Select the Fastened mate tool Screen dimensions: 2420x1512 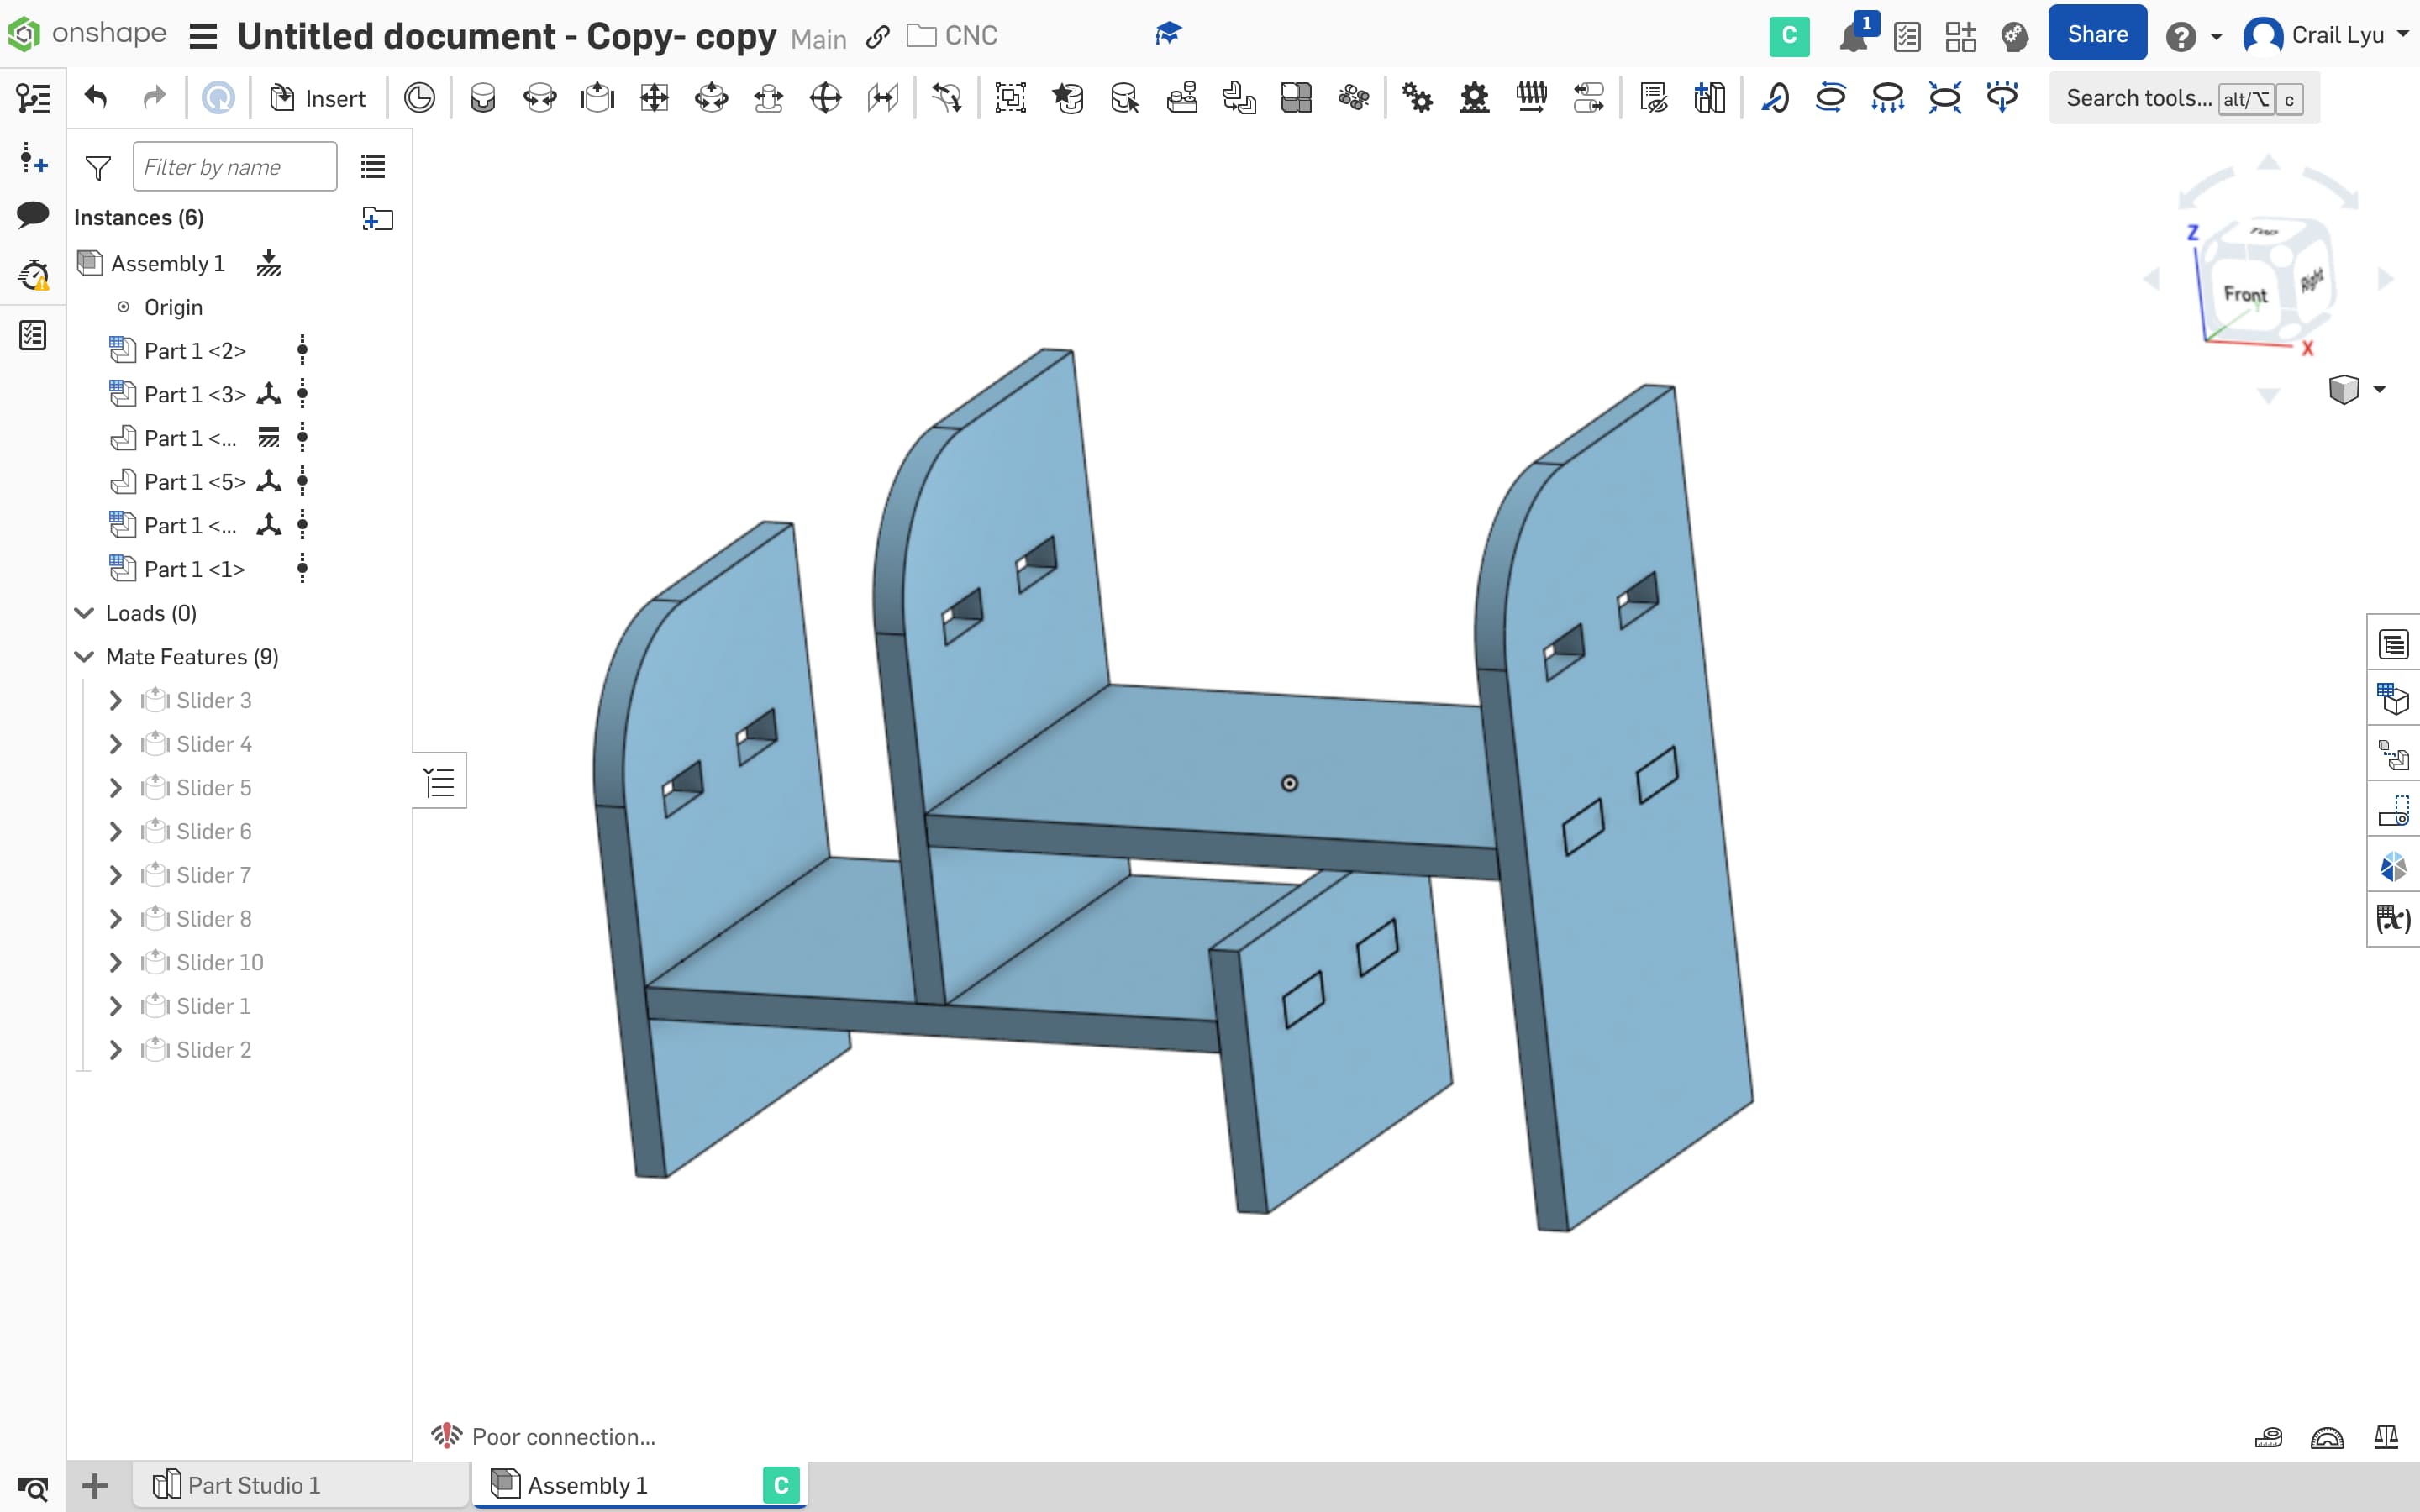pyautogui.click(x=483, y=97)
